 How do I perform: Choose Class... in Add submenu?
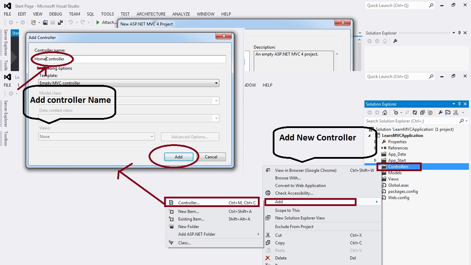(214, 243)
